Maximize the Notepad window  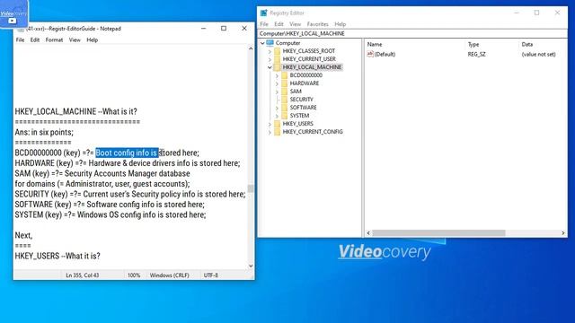224,28
